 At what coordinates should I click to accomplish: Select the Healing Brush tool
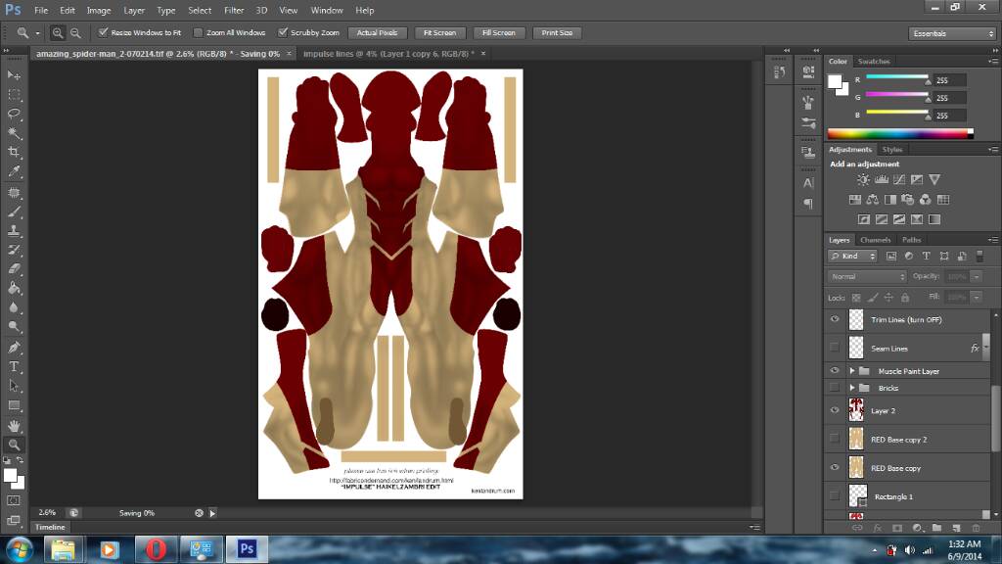[x=14, y=193]
